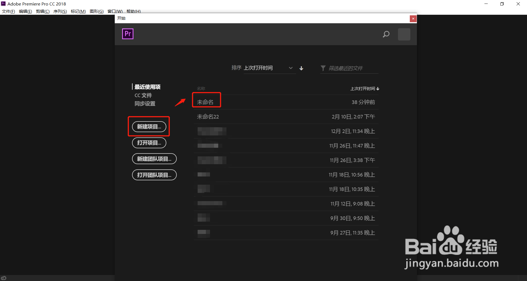Click the 新建项目... button
Image resolution: width=527 pixels, height=281 pixels.
149,126
